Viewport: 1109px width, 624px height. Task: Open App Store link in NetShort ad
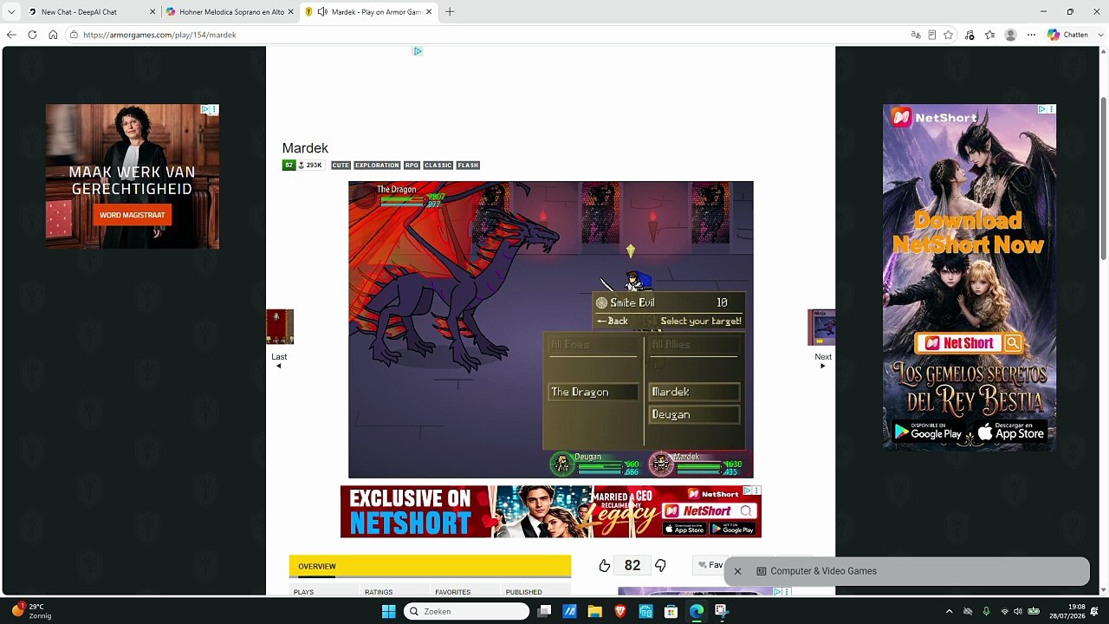pyautogui.click(x=1010, y=432)
